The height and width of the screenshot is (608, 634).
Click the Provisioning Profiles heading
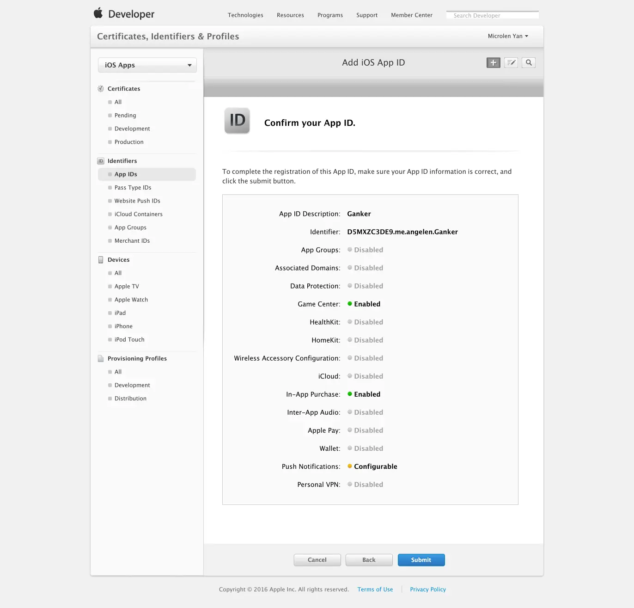137,359
